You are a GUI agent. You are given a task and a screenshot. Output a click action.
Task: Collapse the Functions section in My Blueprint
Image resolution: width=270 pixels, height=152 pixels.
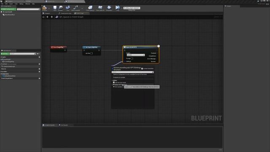(1, 64)
